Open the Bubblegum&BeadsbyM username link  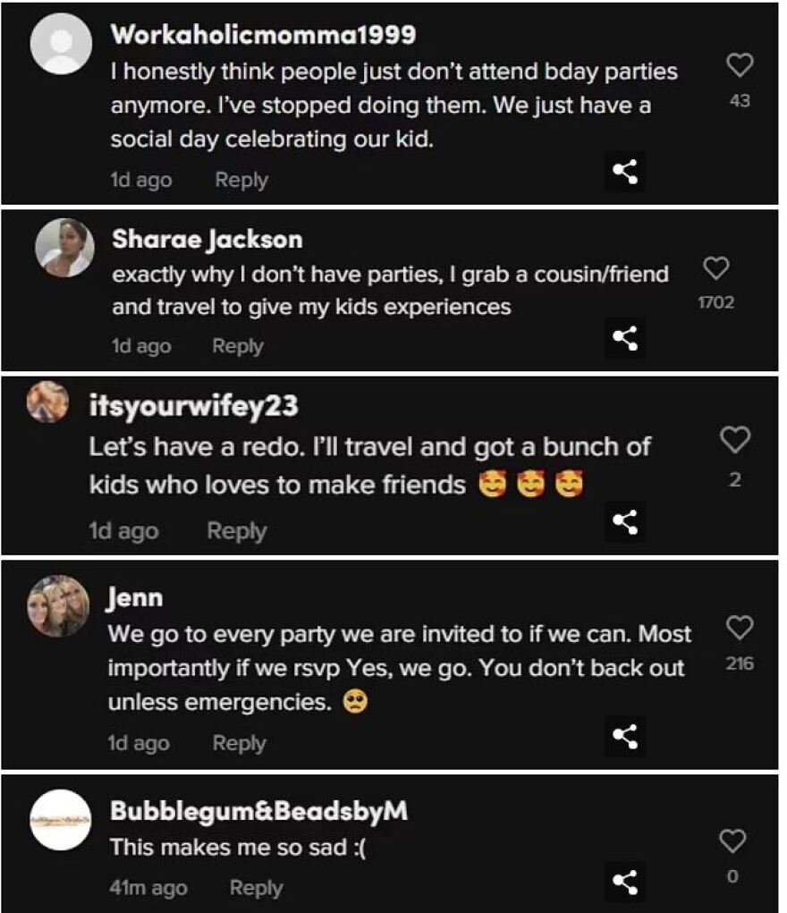coord(258,811)
